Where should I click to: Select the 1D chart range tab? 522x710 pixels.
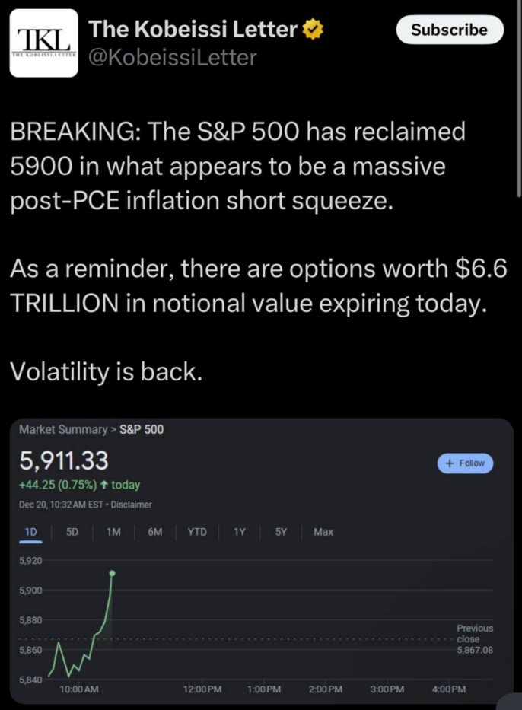30,532
